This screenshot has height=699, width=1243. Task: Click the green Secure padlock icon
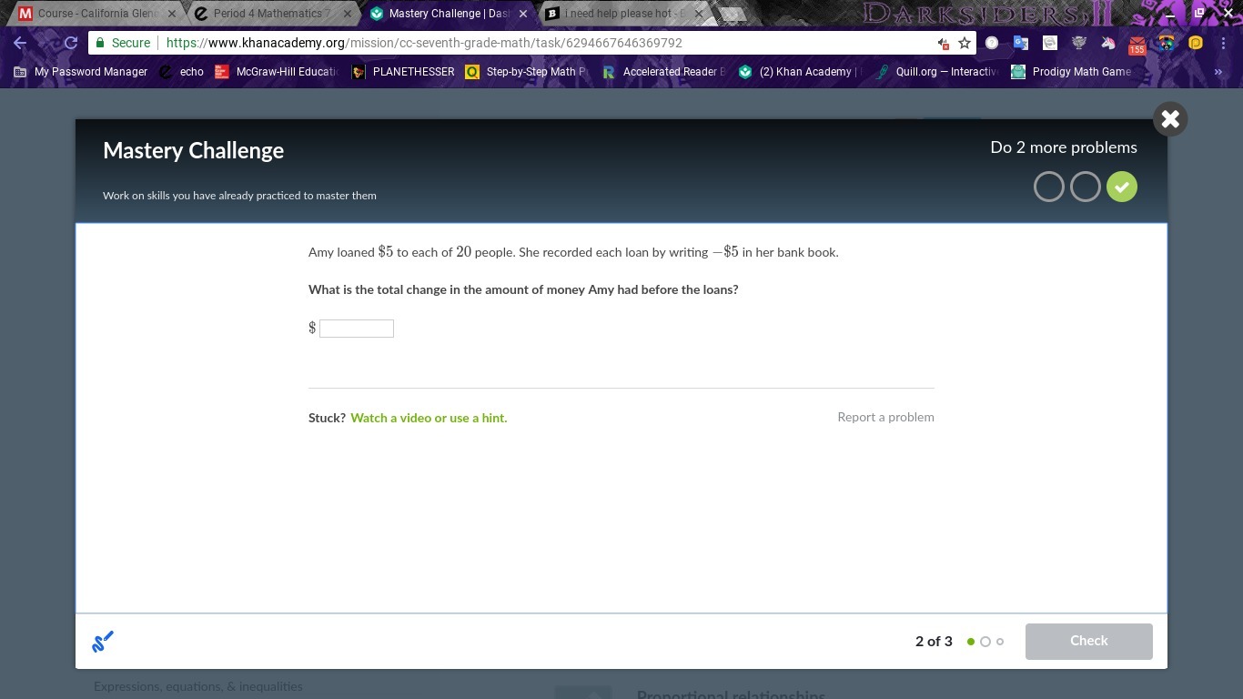pos(100,43)
